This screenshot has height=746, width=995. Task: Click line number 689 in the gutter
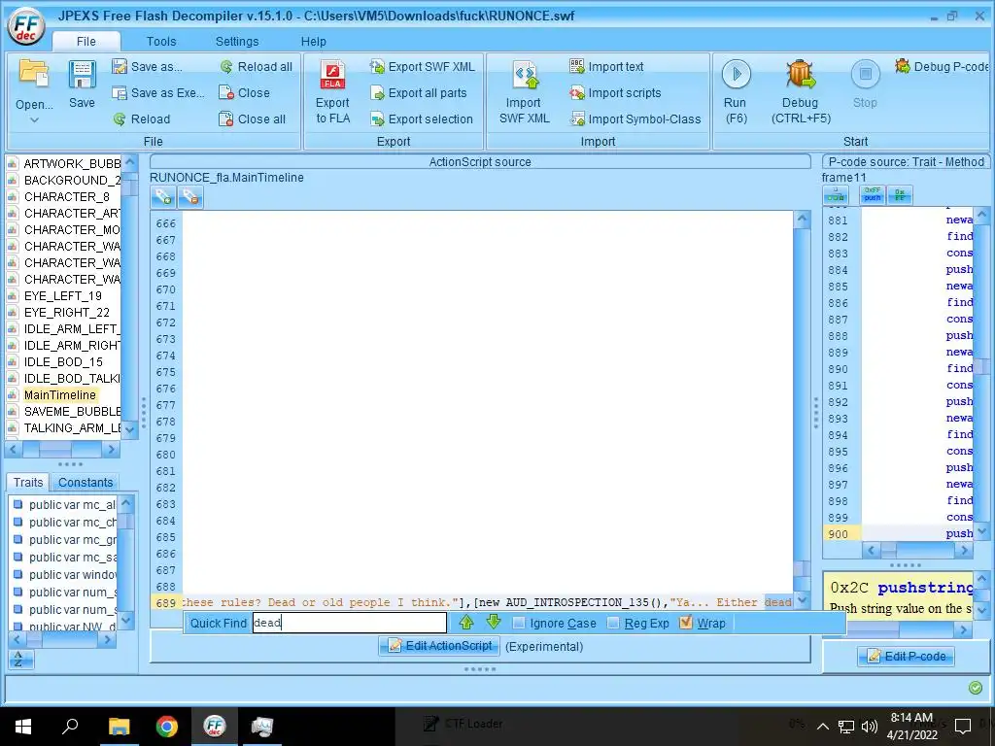[x=165, y=602]
